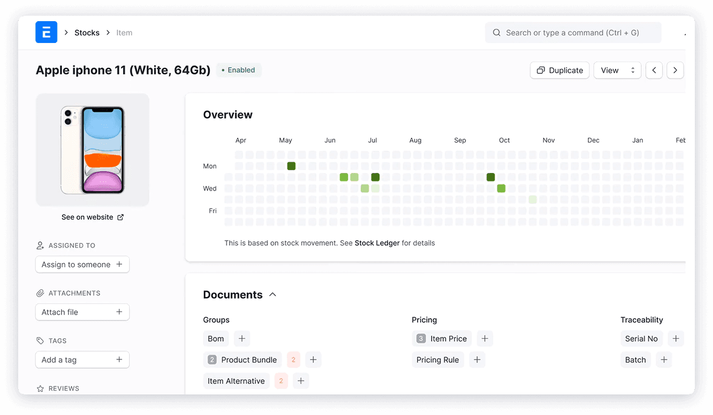The height and width of the screenshot is (415, 713).
Task: Open the View dropdown
Action: coord(617,70)
